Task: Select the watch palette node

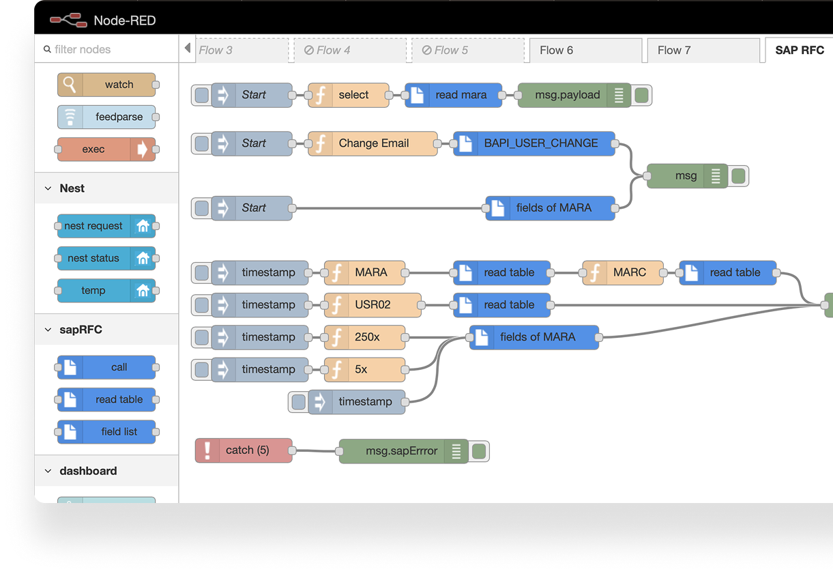Action: (x=106, y=85)
